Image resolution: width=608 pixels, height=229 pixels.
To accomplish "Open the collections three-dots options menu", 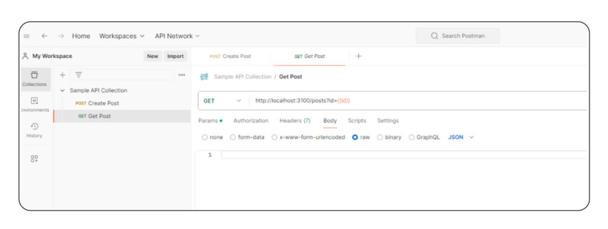I will [x=182, y=75].
